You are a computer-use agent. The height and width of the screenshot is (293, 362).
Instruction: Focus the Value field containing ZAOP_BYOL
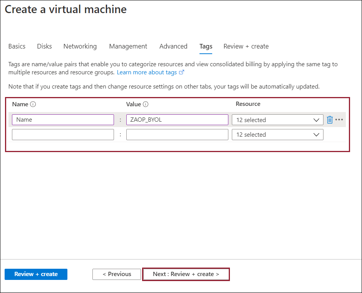pyautogui.click(x=177, y=120)
